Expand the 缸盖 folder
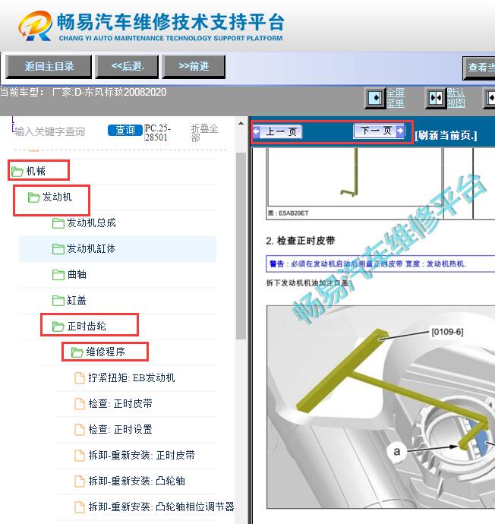 (x=77, y=300)
